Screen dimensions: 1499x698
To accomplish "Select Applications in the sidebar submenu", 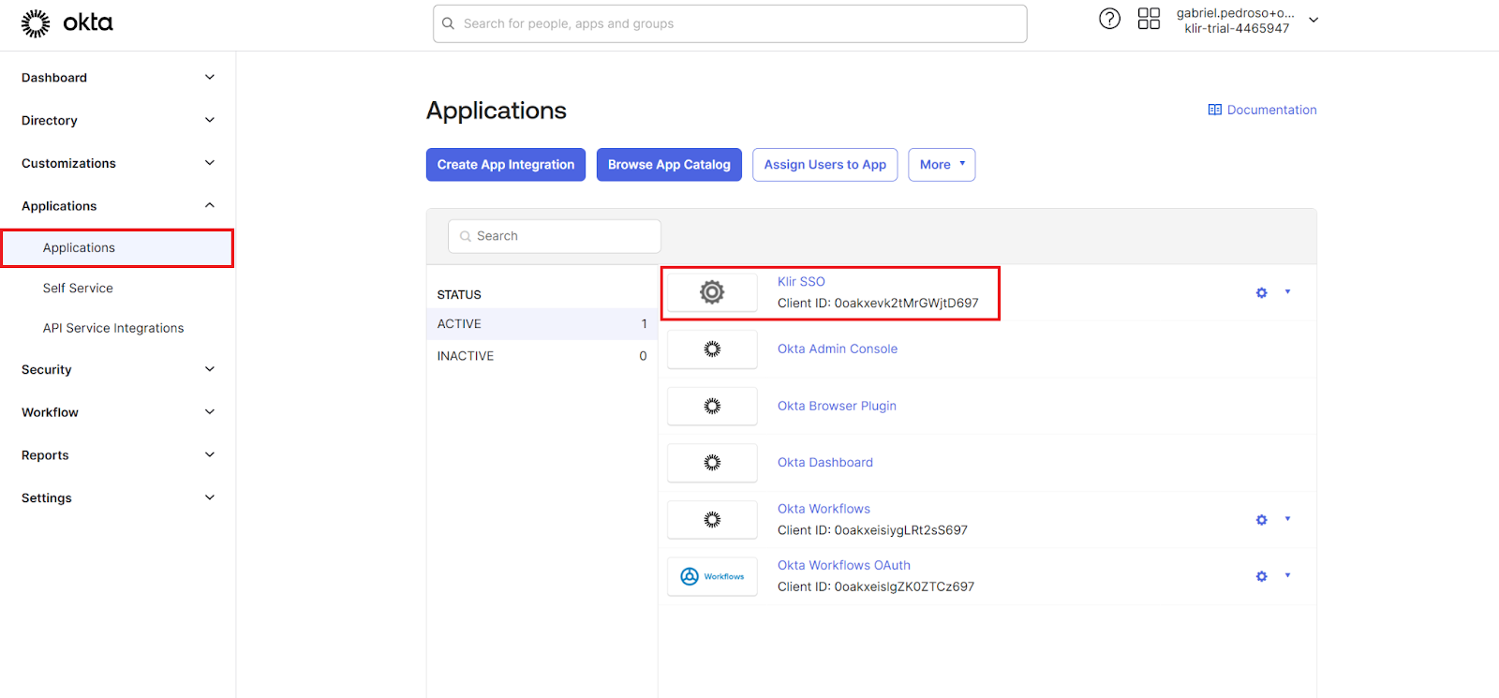I will 117,248.
